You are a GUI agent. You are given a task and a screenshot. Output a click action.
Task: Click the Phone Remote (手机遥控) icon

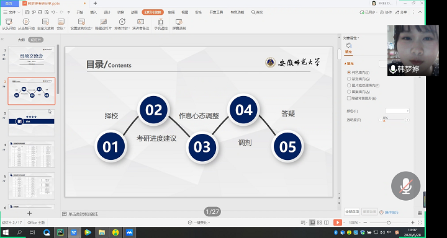coord(161,22)
